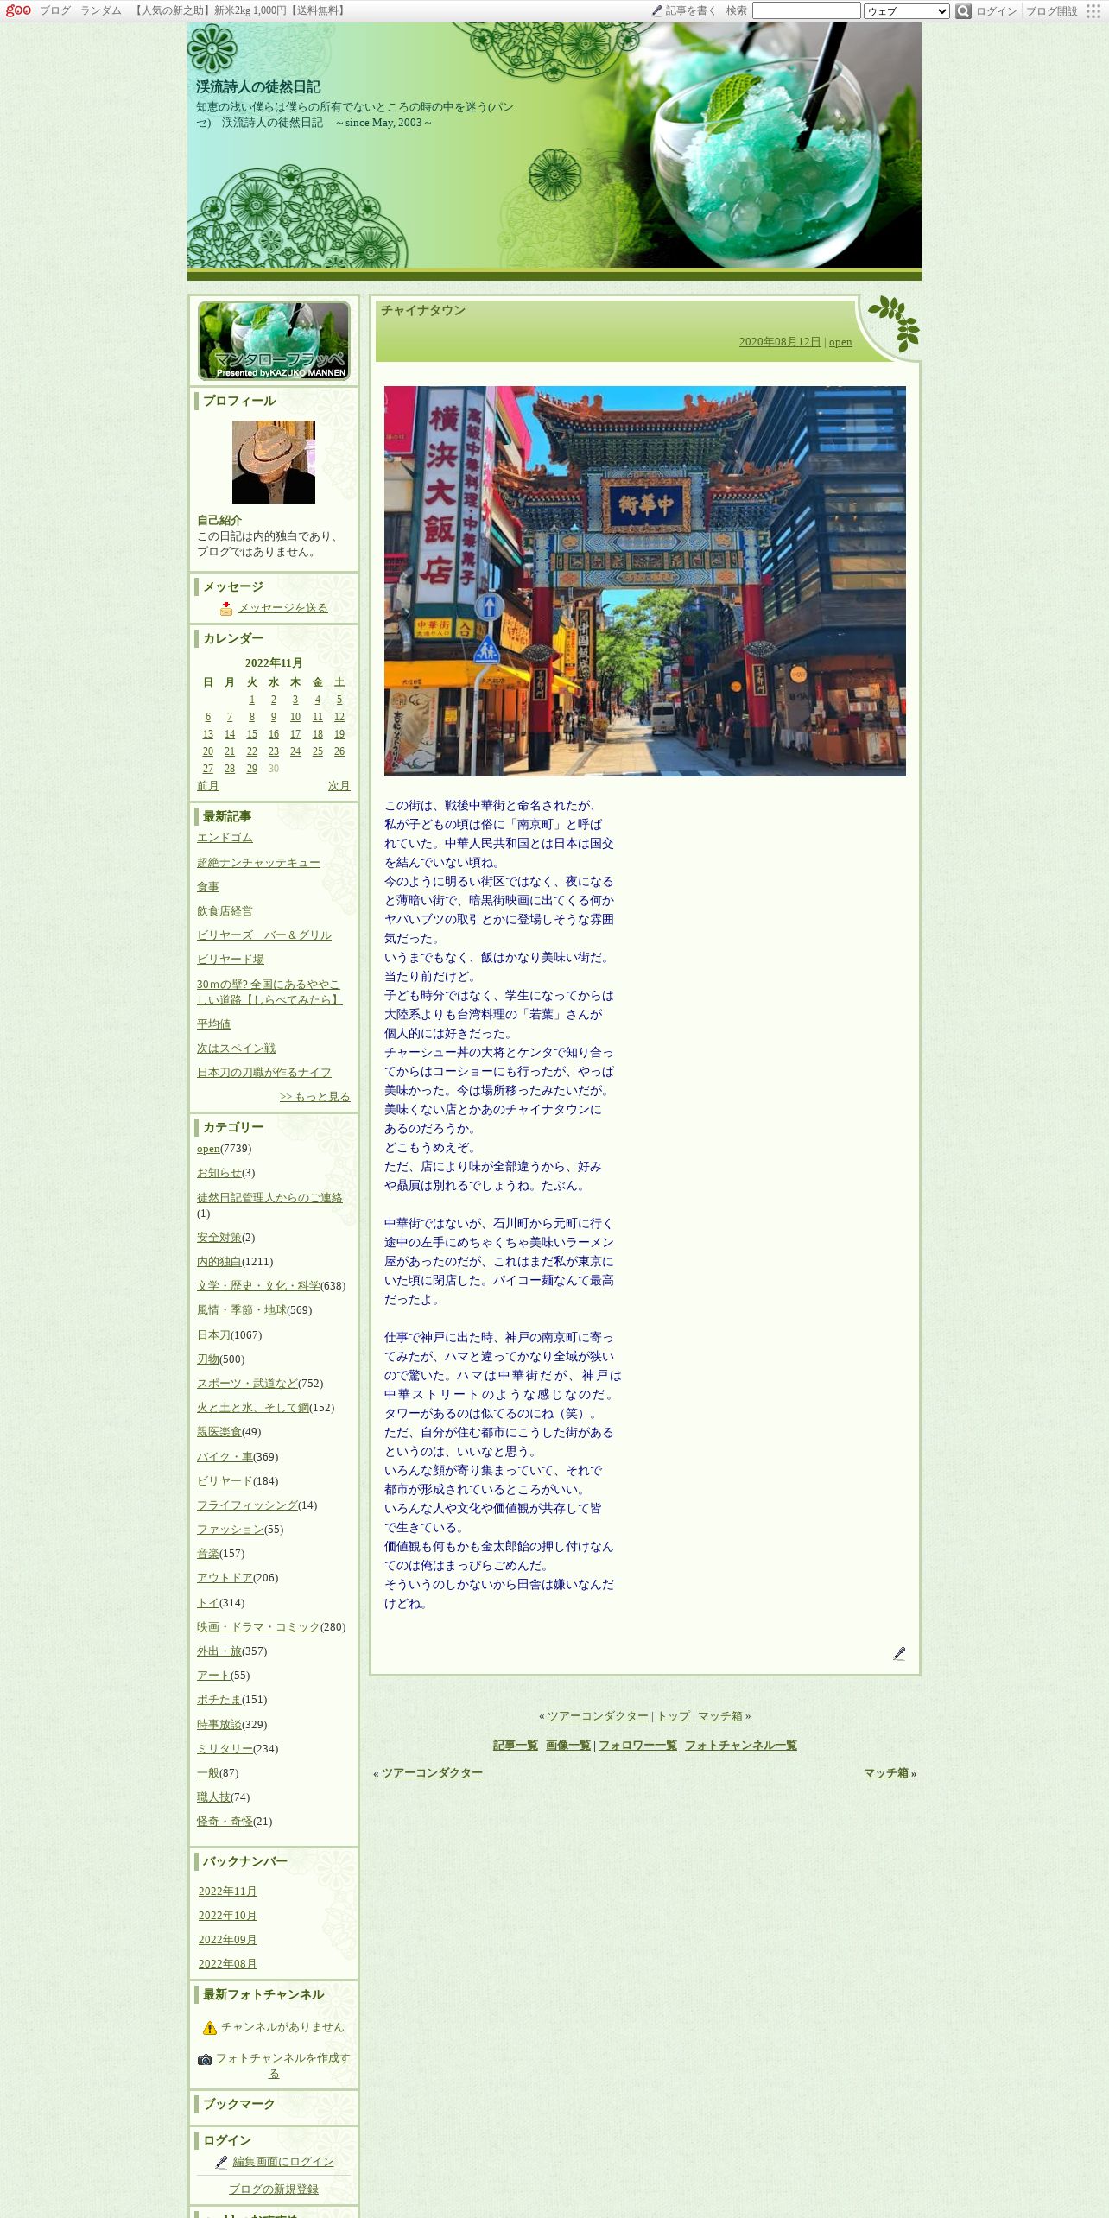The height and width of the screenshot is (2218, 1109).
Task: Go to next month 次月
Action: point(339,786)
